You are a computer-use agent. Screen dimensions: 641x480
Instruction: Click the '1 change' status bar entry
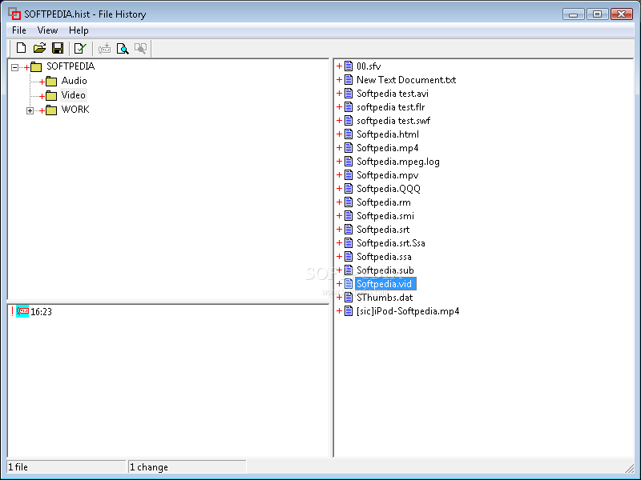pos(187,467)
